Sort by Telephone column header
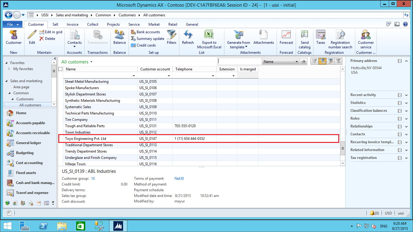 (x=195, y=69)
